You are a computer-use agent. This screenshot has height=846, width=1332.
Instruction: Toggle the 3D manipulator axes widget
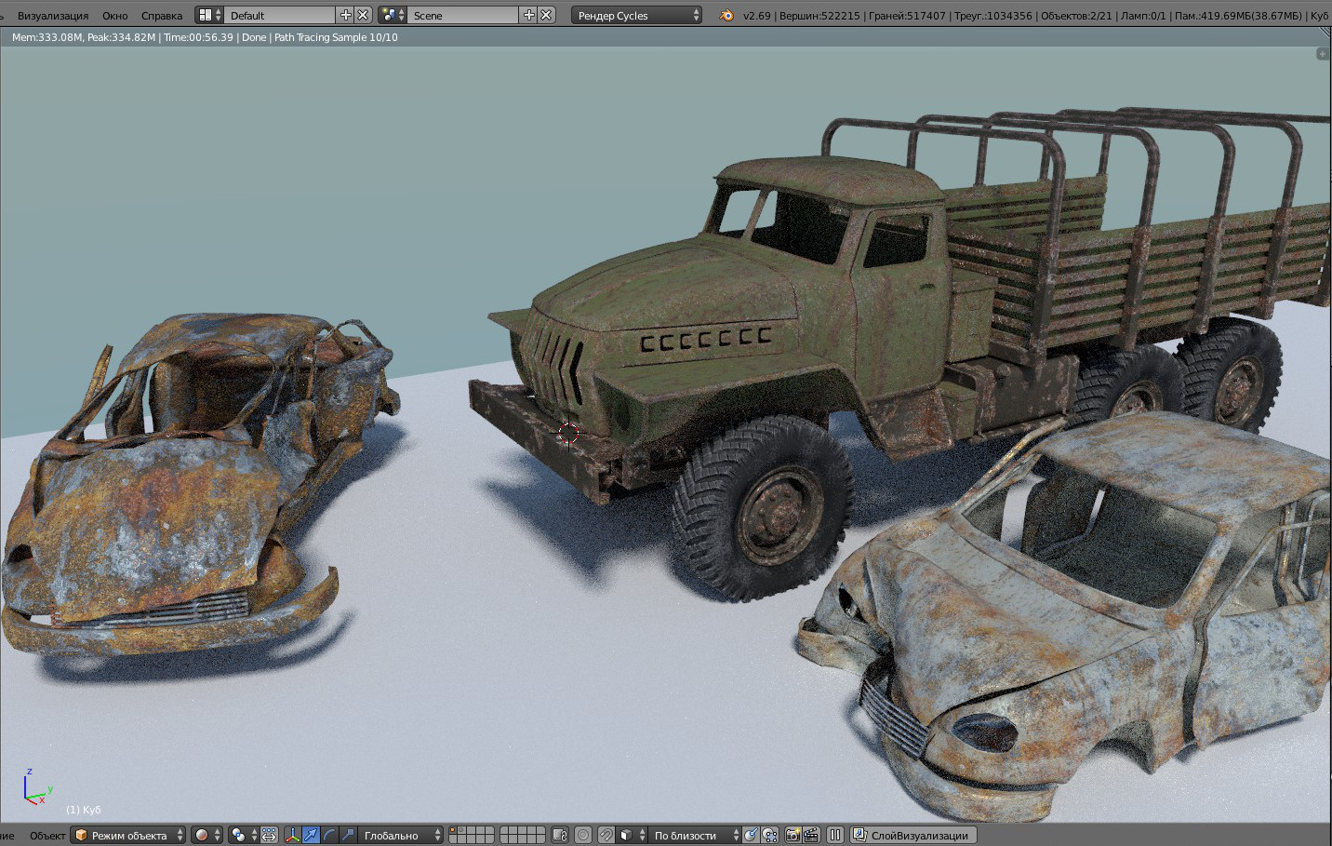click(292, 836)
